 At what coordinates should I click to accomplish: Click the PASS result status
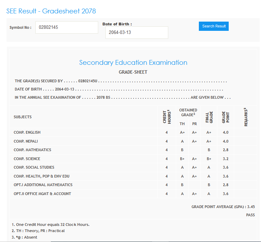coord(250,215)
